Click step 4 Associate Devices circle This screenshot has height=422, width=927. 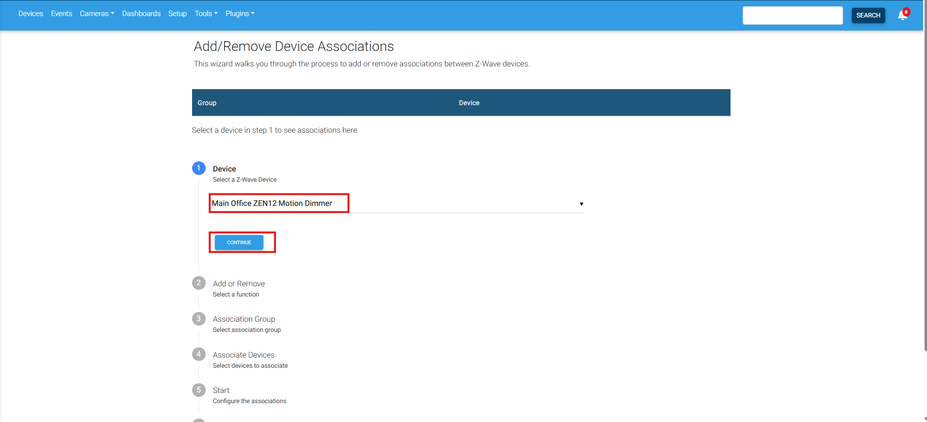pos(199,354)
